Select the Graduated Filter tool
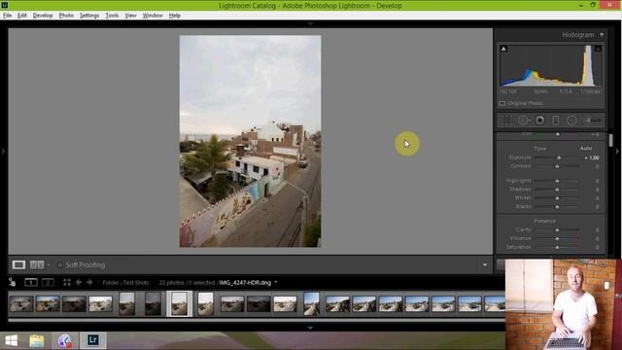The height and width of the screenshot is (350, 622). 556,121
